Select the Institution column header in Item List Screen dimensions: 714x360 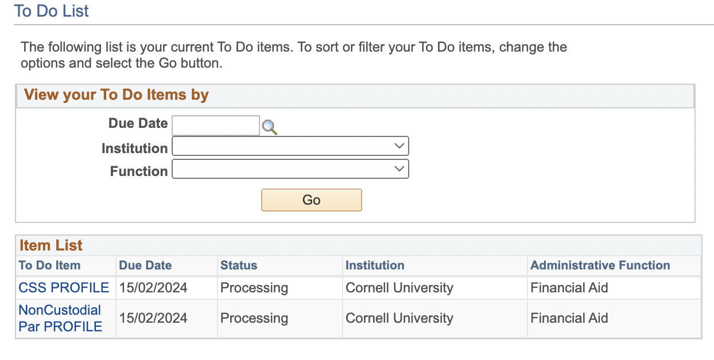click(375, 265)
